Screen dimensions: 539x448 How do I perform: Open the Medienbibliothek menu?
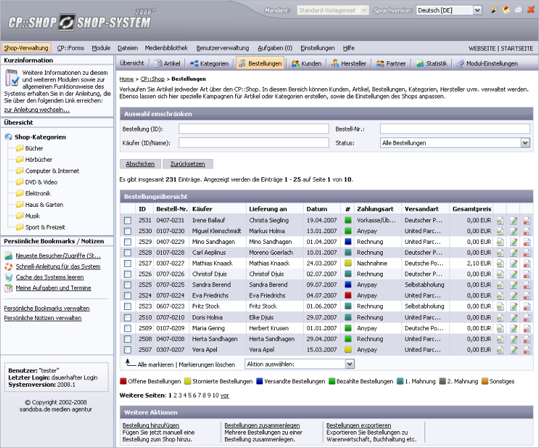point(166,48)
